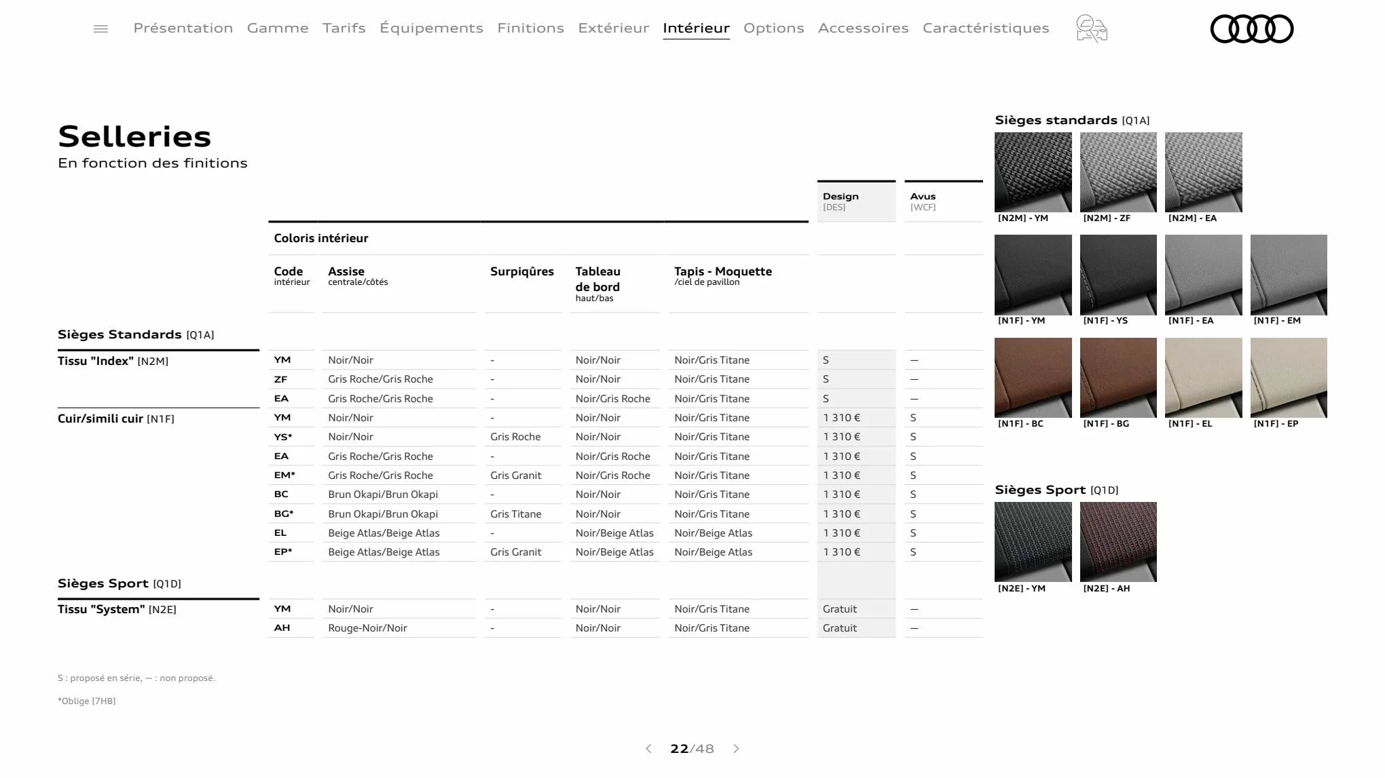Click the Tissu "Index" [N2M] row label
The image size is (1385, 778).
tap(113, 361)
